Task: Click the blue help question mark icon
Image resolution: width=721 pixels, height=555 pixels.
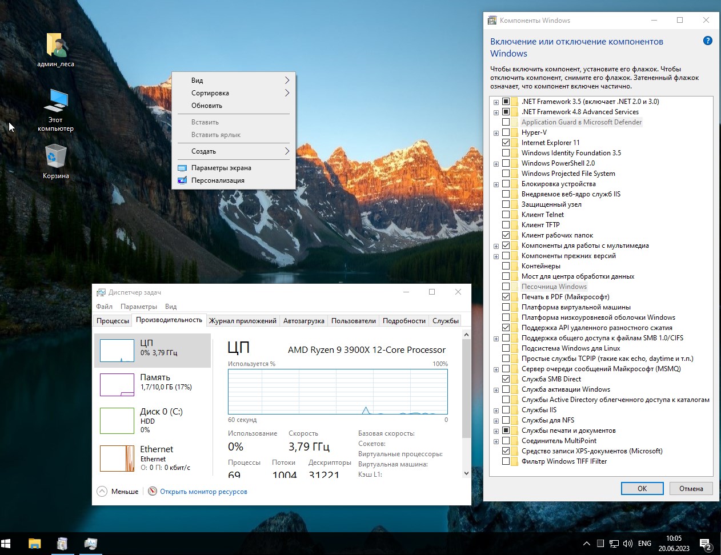Action: (707, 41)
